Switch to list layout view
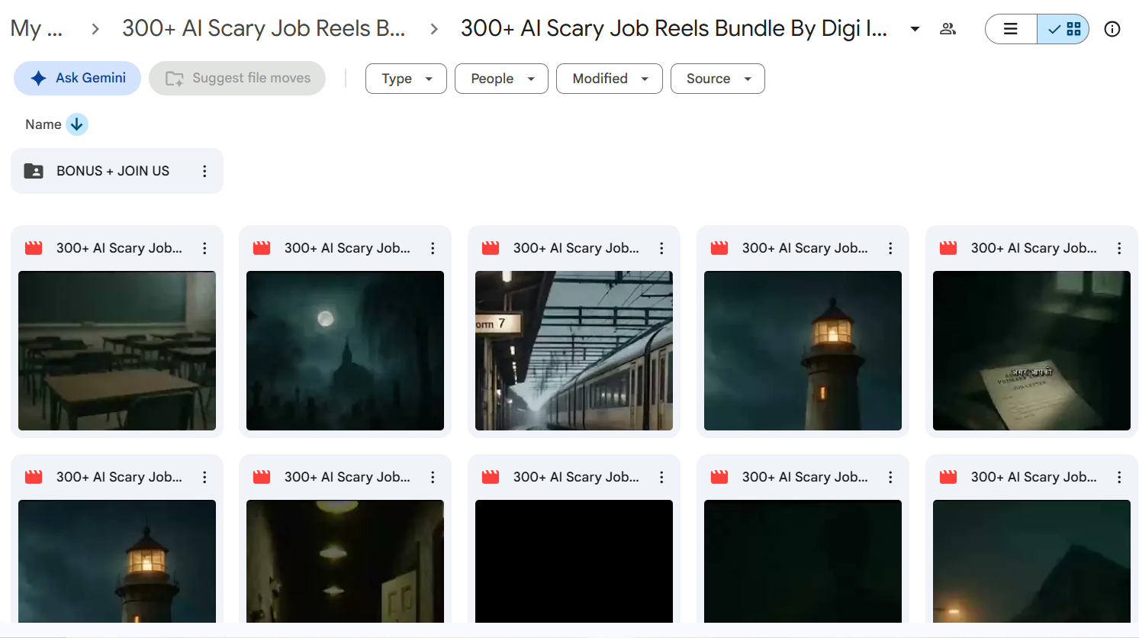This screenshot has height=638, width=1139. tap(1011, 29)
